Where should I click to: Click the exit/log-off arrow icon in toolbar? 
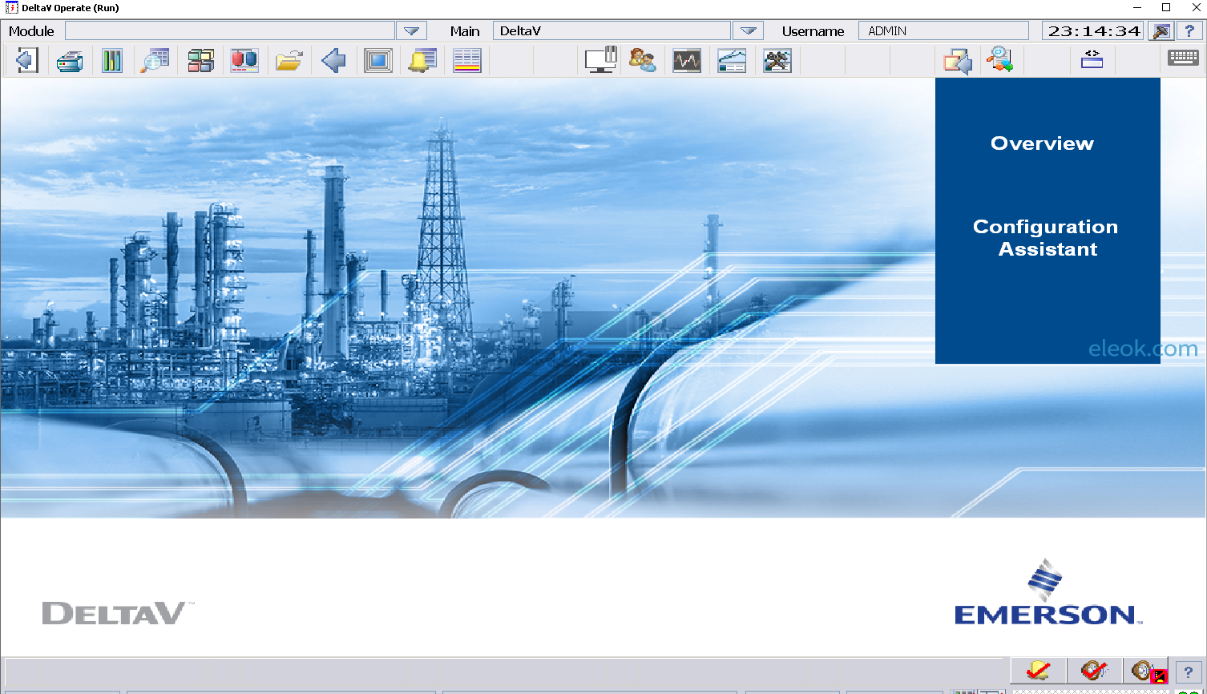[26, 60]
